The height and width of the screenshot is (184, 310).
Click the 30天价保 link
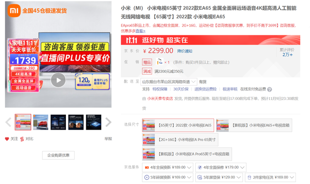click(x=181, y=89)
